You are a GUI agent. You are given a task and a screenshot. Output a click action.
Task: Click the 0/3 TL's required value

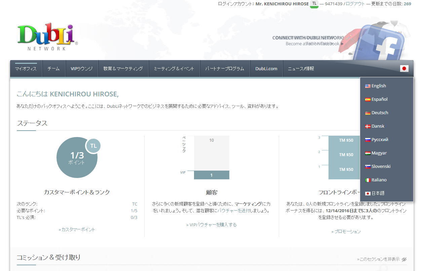click(134, 217)
